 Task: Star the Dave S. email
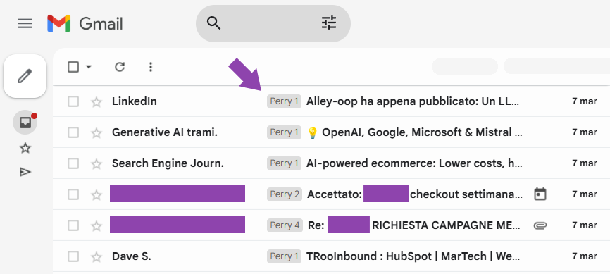click(96, 257)
